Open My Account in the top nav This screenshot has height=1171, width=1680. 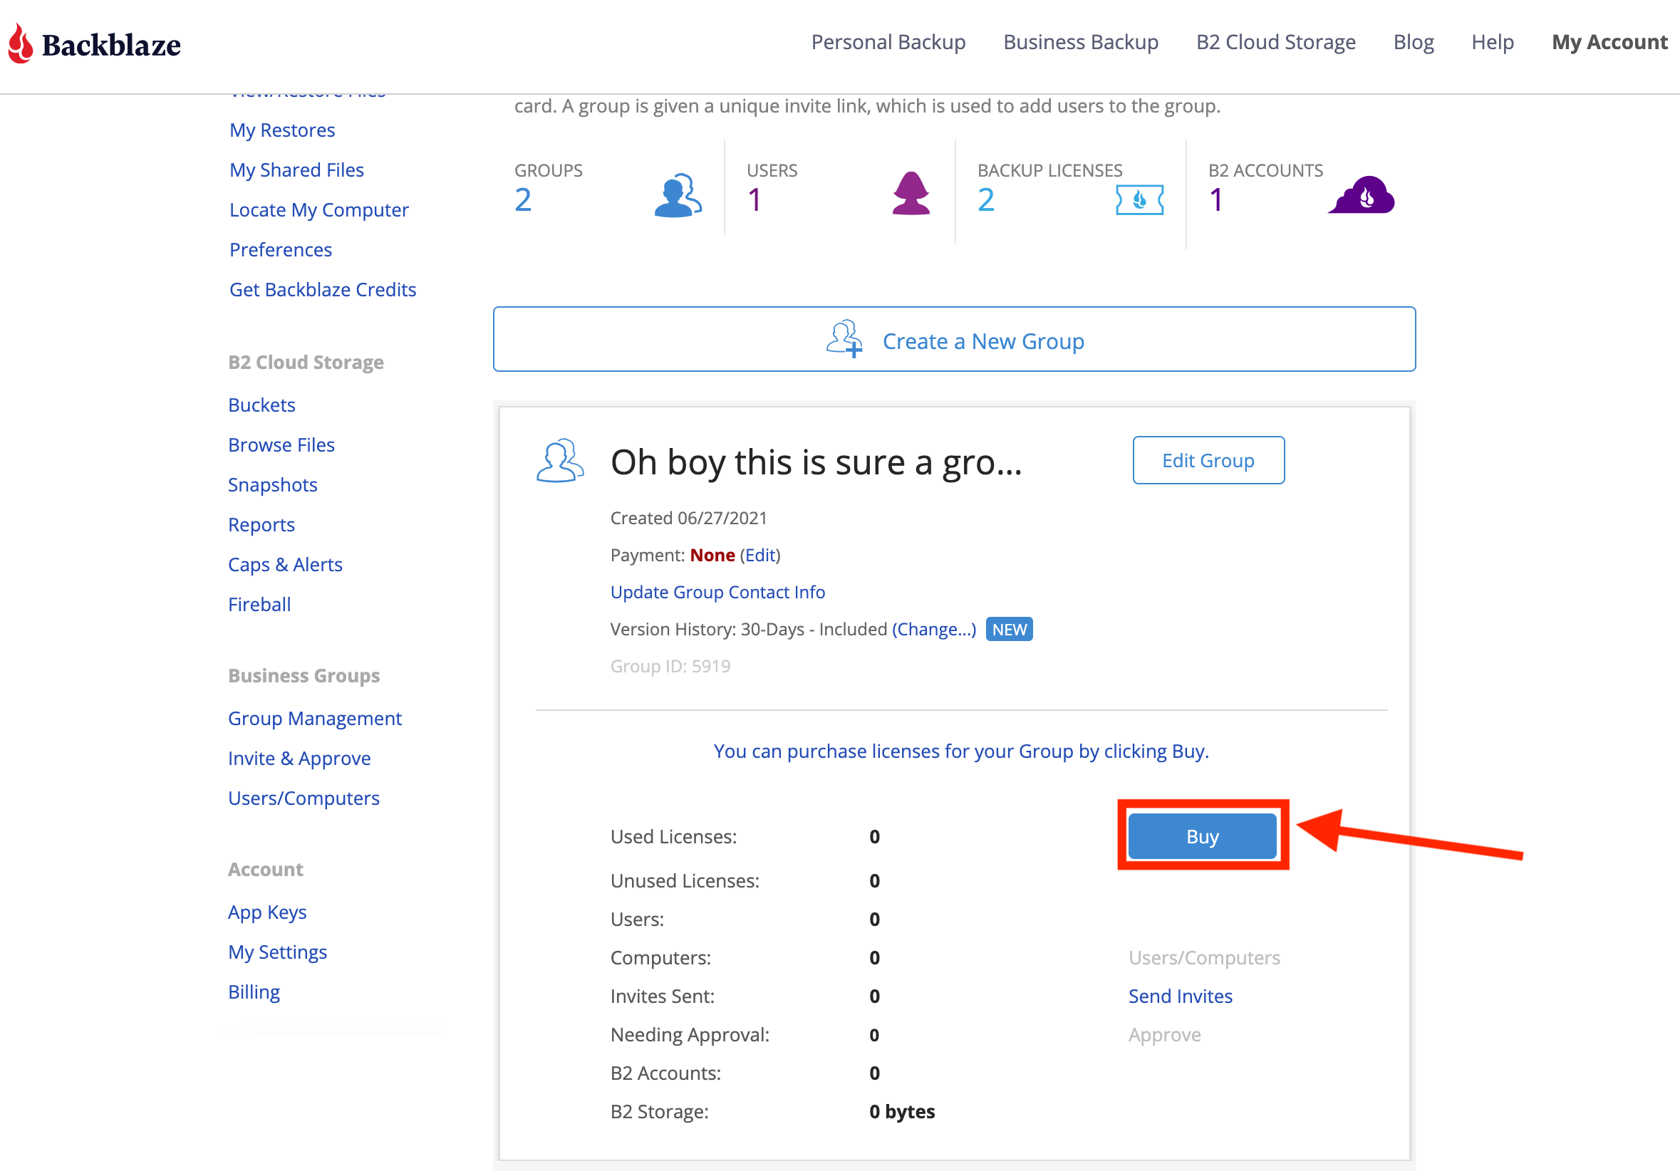click(x=1609, y=43)
